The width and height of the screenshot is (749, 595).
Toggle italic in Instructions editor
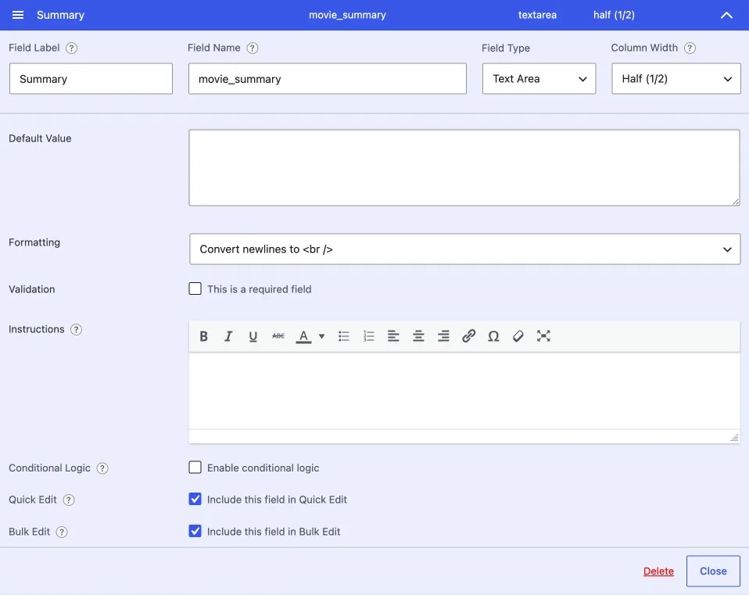(x=228, y=336)
